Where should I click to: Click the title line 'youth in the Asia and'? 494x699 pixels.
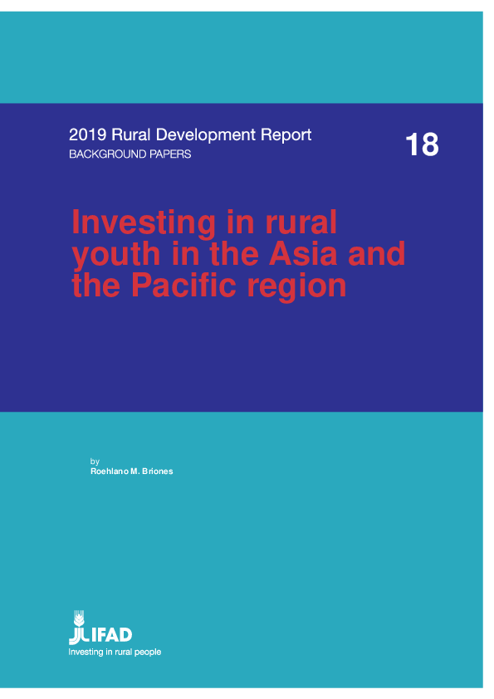coord(238,255)
